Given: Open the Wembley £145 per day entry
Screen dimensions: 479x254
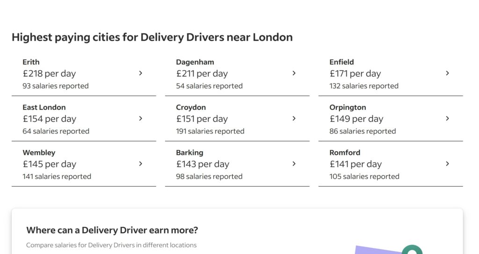Looking at the screenshot, I should click(49, 164).
